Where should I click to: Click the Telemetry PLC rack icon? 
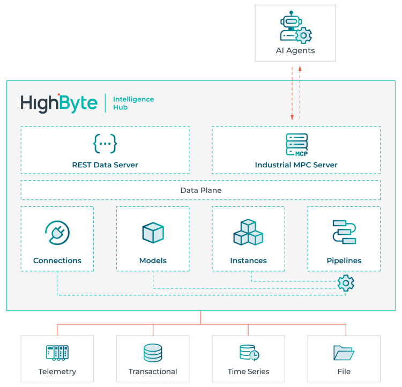(x=57, y=353)
